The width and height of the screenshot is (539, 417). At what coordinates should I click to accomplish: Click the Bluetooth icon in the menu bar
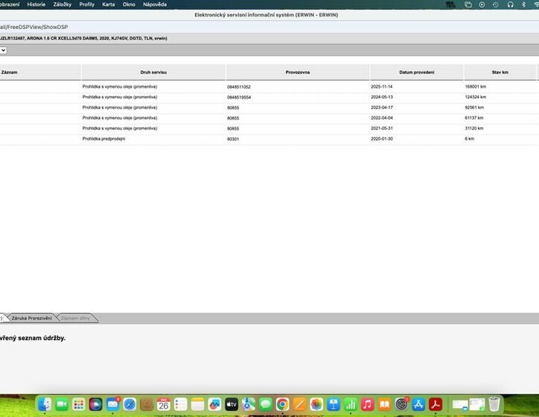pos(523,4)
